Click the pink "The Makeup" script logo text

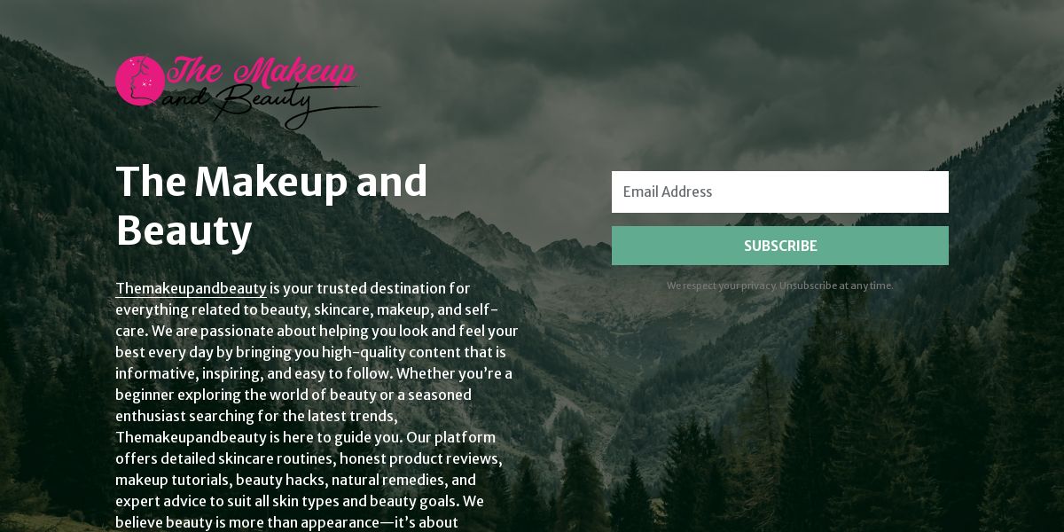[262, 72]
